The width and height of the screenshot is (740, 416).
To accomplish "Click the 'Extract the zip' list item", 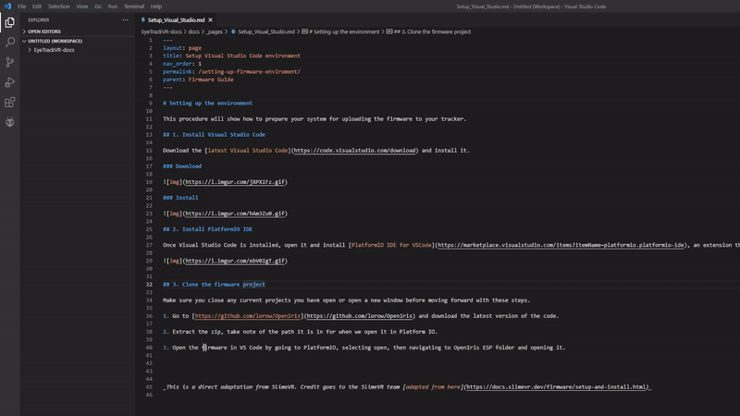I will [300, 332].
